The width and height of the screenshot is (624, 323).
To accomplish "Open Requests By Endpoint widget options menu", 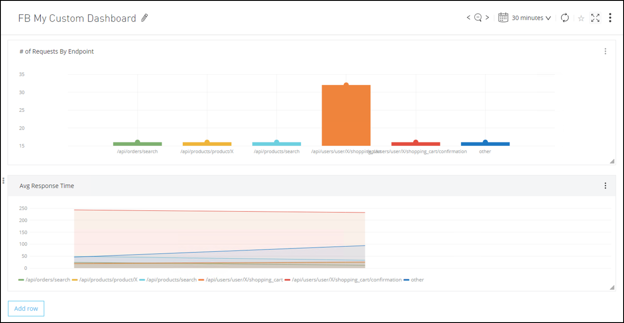I will (605, 51).
